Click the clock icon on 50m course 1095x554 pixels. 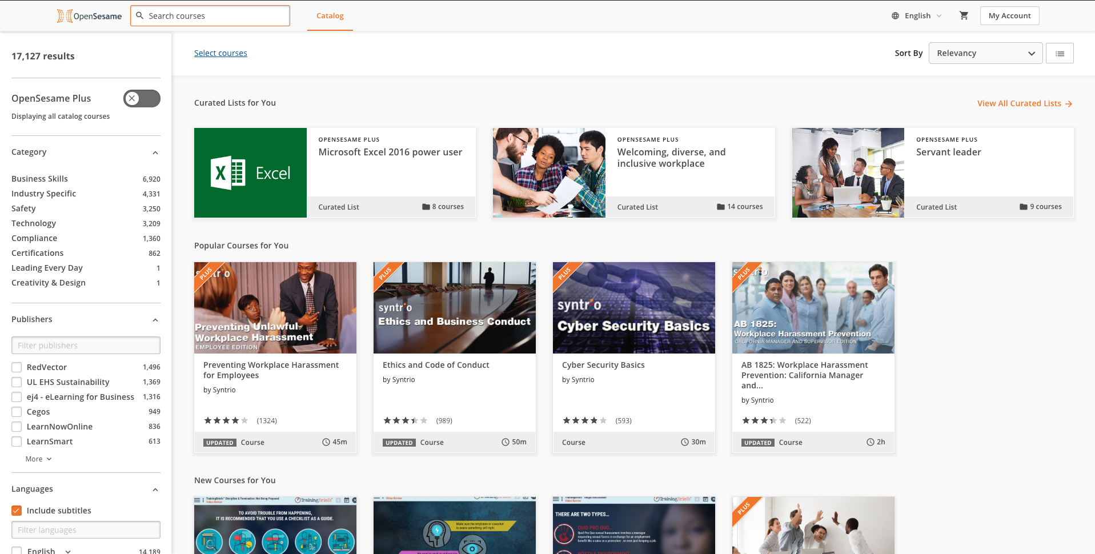click(506, 442)
